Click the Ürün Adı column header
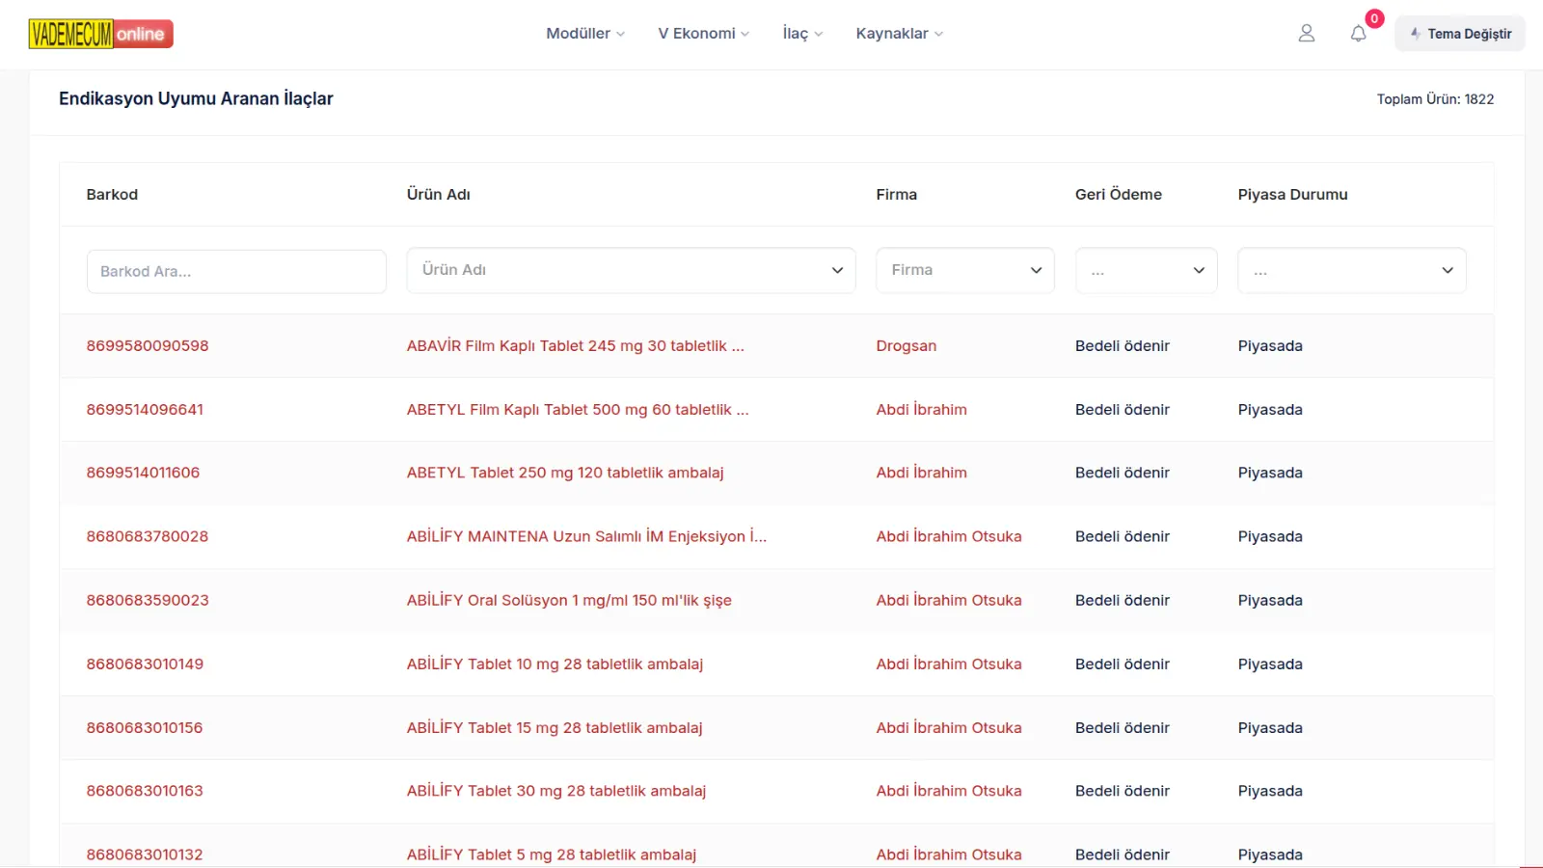Screen dimensions: 1543x868 pos(439,195)
